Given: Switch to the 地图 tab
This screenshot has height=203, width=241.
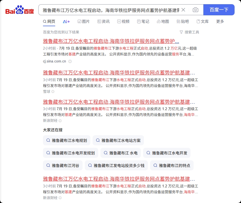Looking at the screenshot, I should 163,21.
